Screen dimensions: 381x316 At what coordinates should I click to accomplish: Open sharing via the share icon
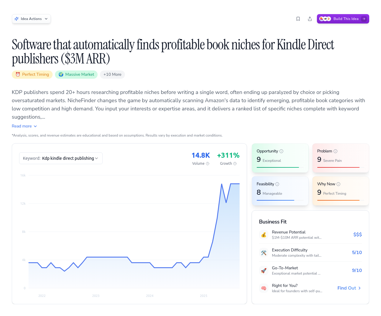click(310, 19)
